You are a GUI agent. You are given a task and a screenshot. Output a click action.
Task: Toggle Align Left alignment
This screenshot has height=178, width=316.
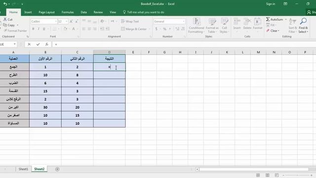click(x=83, y=29)
